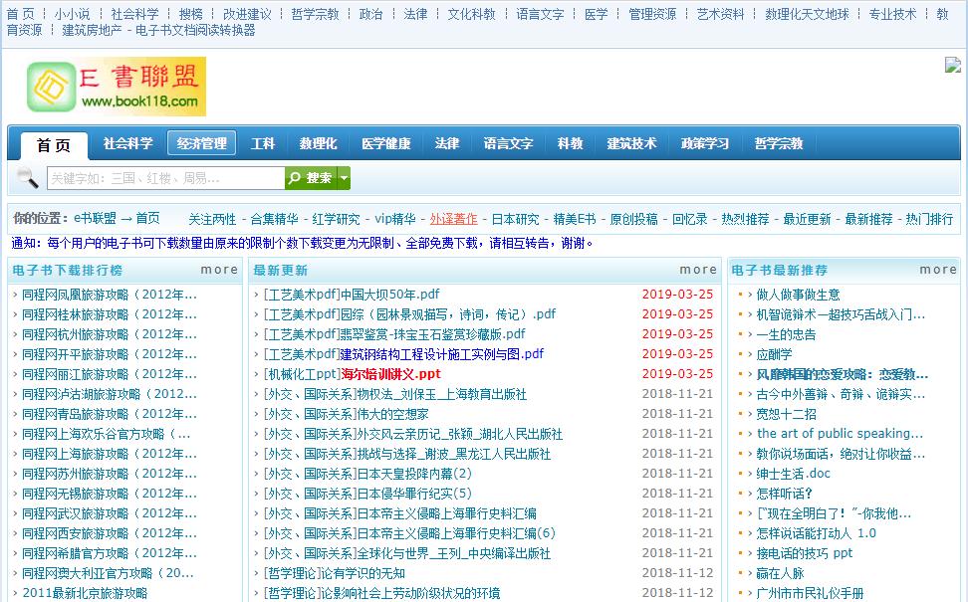This screenshot has width=968, height=602.
Task: Open 海尔培训讲义.ppt in latest updates
Action: pyautogui.click(x=389, y=373)
